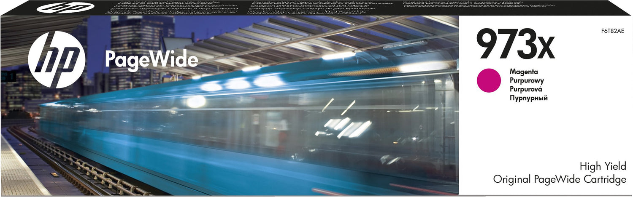Click the Purpurowy label
Viewport: 633px width, 197px height.
pyautogui.click(x=527, y=80)
